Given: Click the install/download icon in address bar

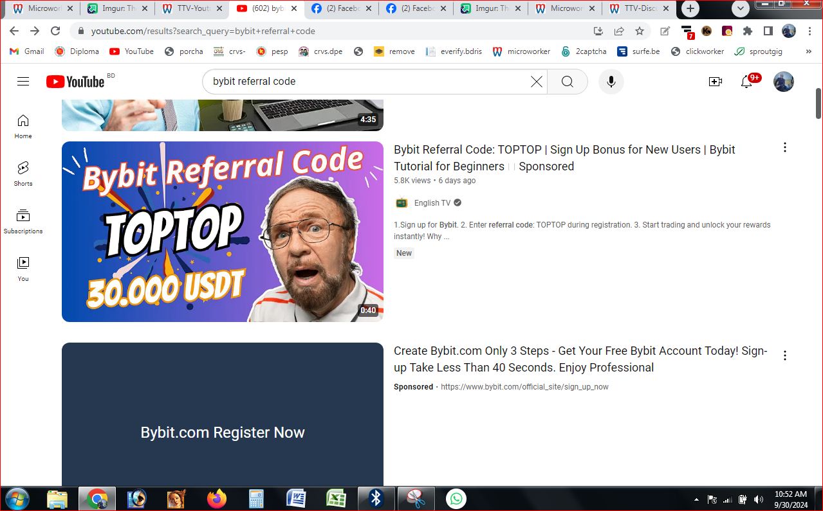Looking at the screenshot, I should (x=598, y=31).
